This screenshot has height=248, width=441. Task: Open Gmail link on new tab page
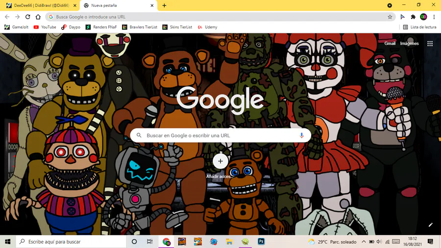coord(390,43)
